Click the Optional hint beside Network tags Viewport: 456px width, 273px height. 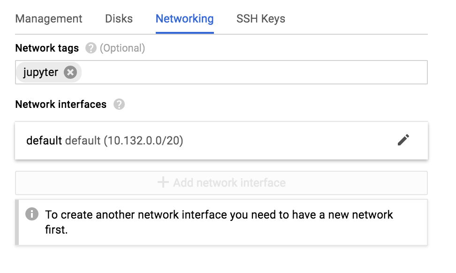[122, 48]
